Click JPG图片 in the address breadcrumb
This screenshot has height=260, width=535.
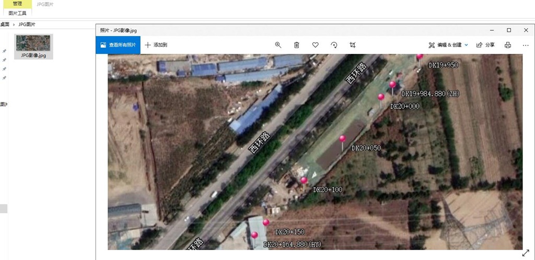tap(27, 25)
